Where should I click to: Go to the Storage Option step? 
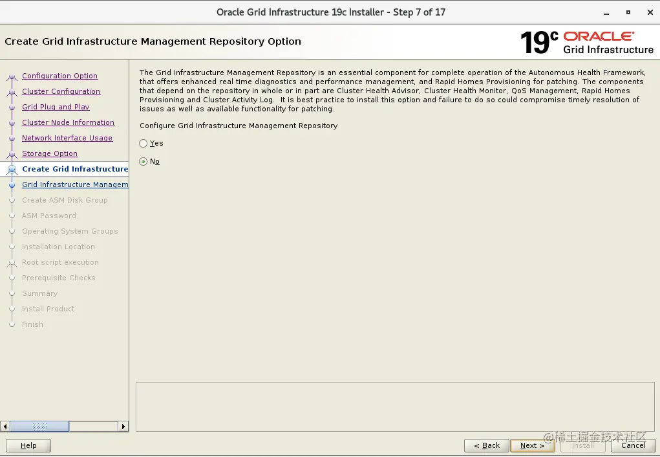tap(50, 154)
